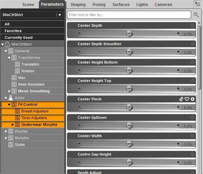Click Centre Gap Height minus icon
203x174 pixels.
(x=79, y=162)
